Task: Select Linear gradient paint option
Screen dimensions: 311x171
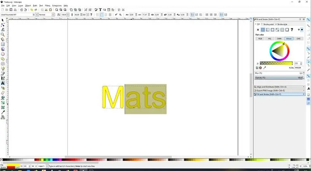Action: point(267,30)
